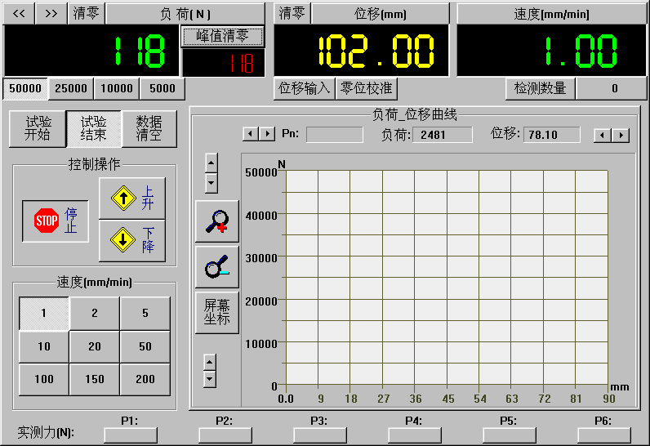Viewport: 650px width, 446px height.
Task: Click right arrow after the 位移 field
Action: [621, 135]
